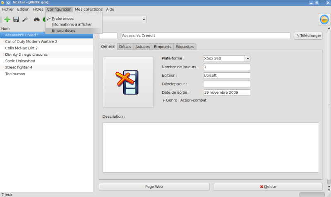Click the GCstar title bar application icon
The height and width of the screenshot is (197, 331).
coord(2,2)
